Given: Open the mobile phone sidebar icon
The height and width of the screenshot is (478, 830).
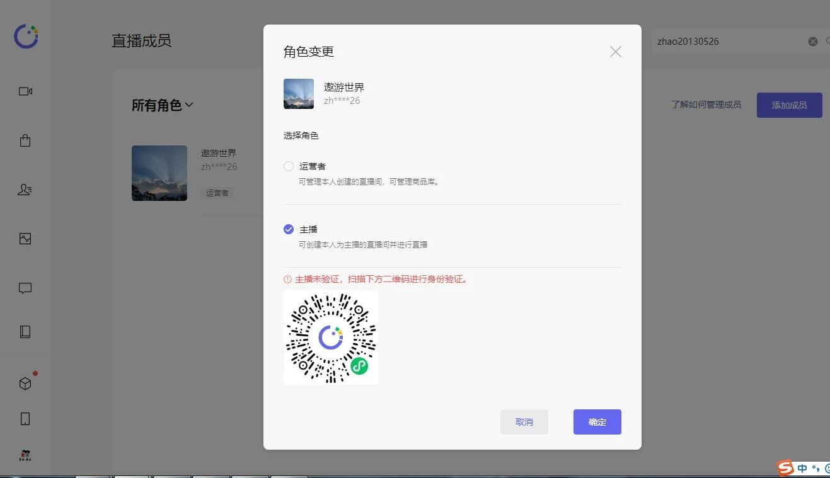Looking at the screenshot, I should pos(25,419).
